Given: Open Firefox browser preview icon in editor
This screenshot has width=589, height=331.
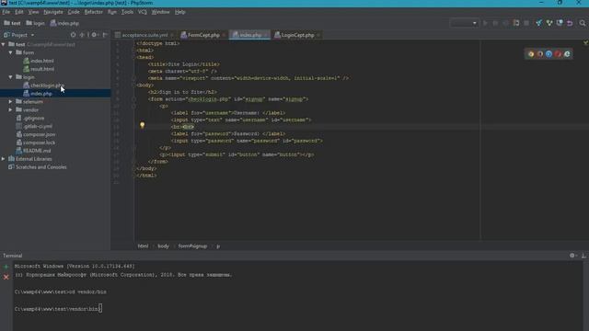Looking at the screenshot, I should point(540,54).
